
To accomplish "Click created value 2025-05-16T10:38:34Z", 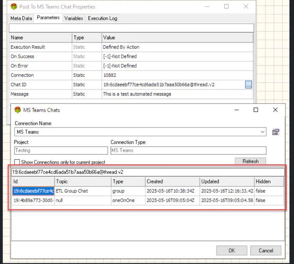I will click(x=172, y=191).
